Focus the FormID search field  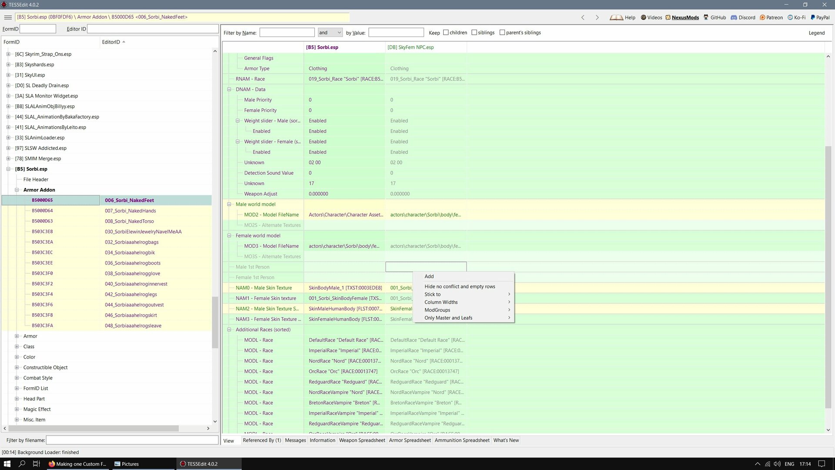[38, 29]
